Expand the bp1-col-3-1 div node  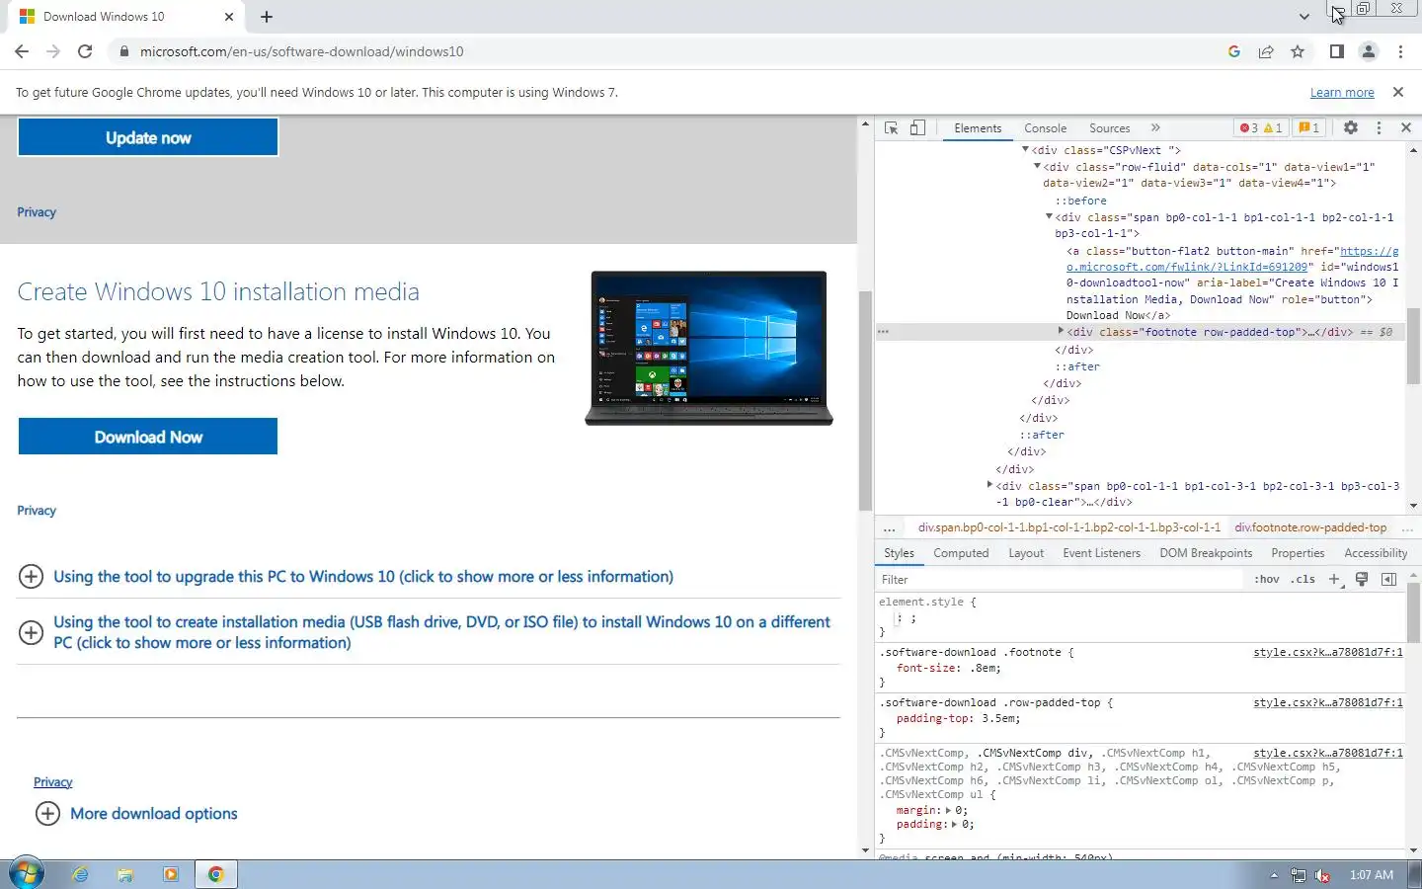click(x=989, y=485)
